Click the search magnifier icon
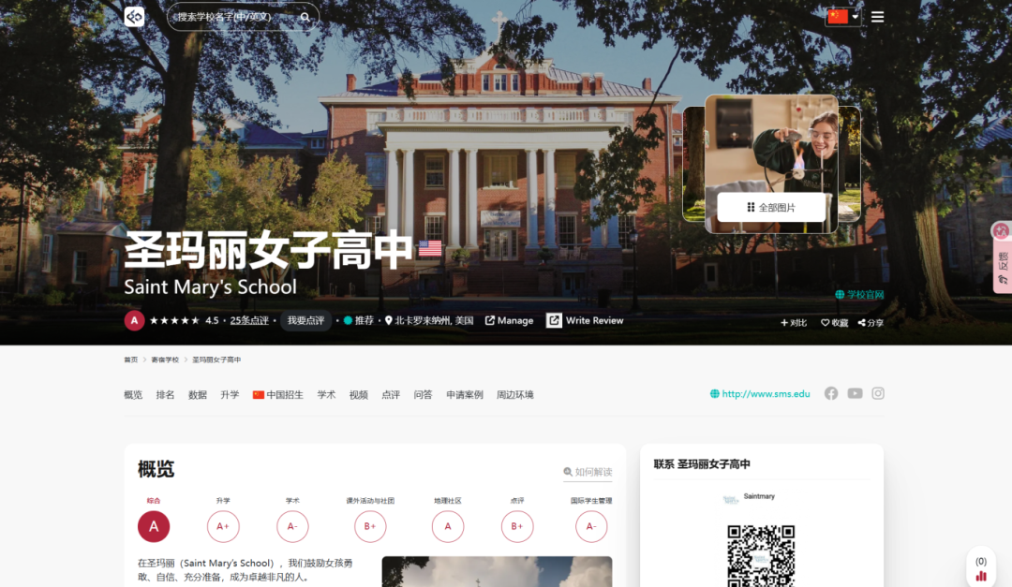The image size is (1012, 587). 305,18
